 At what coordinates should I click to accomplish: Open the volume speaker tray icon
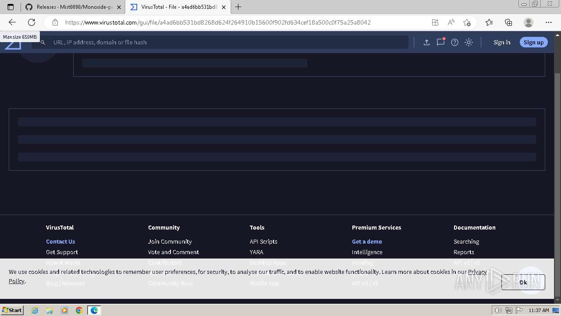pos(498,310)
